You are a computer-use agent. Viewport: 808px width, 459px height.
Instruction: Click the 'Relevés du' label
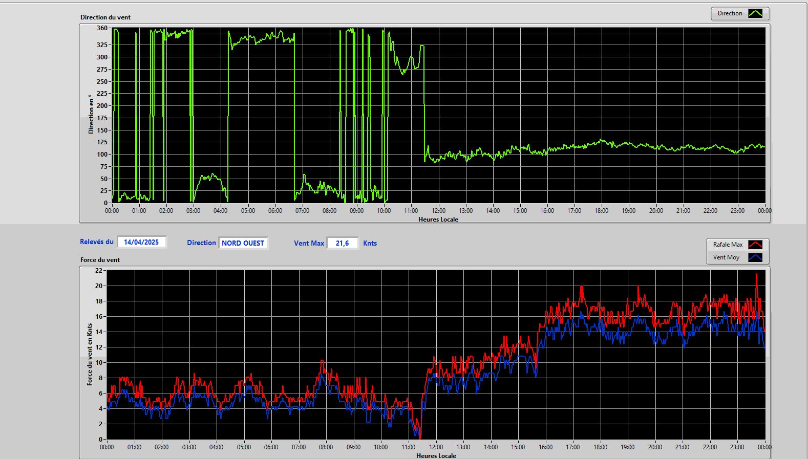pyautogui.click(x=97, y=242)
